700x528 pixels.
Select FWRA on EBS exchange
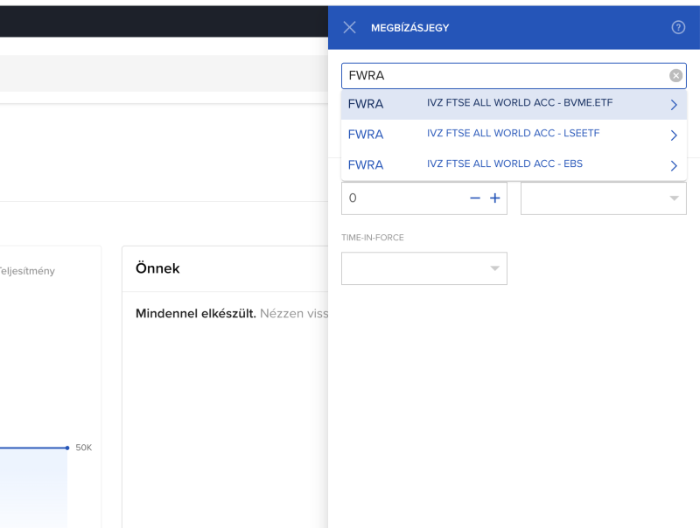coord(514,165)
